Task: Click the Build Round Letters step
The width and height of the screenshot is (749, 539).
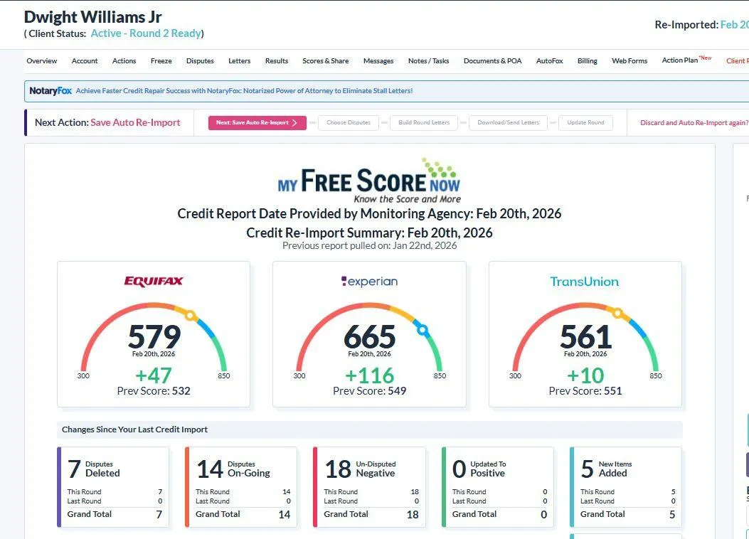Action: (x=424, y=123)
